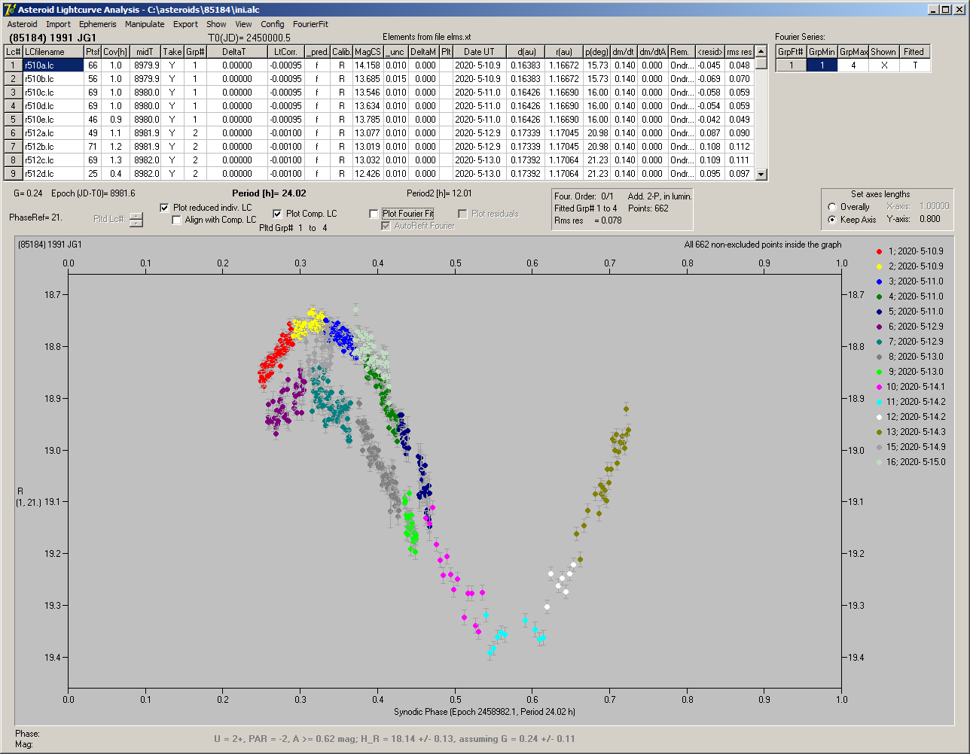The image size is (970, 754).
Task: Click the Y-axis length value 0.800
Action: 929,220
